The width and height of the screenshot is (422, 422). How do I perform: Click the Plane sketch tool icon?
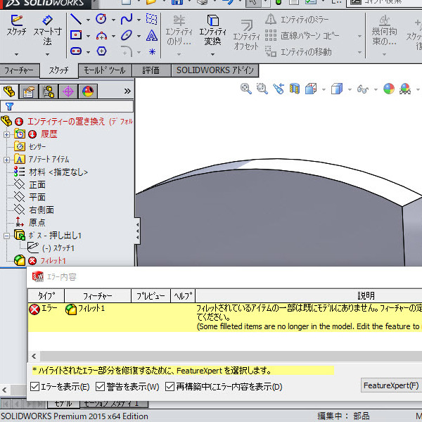point(151,19)
